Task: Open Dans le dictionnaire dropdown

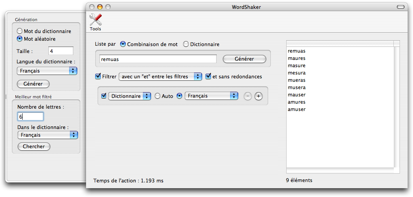Action: point(48,135)
